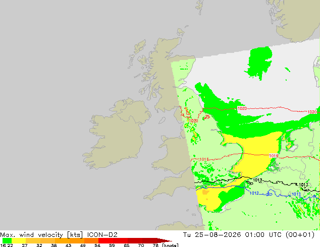Image resolution: width=320 pixels, height=247 pixels.
Task: Click the [knots] unit label
Action: pyautogui.click(x=170, y=245)
